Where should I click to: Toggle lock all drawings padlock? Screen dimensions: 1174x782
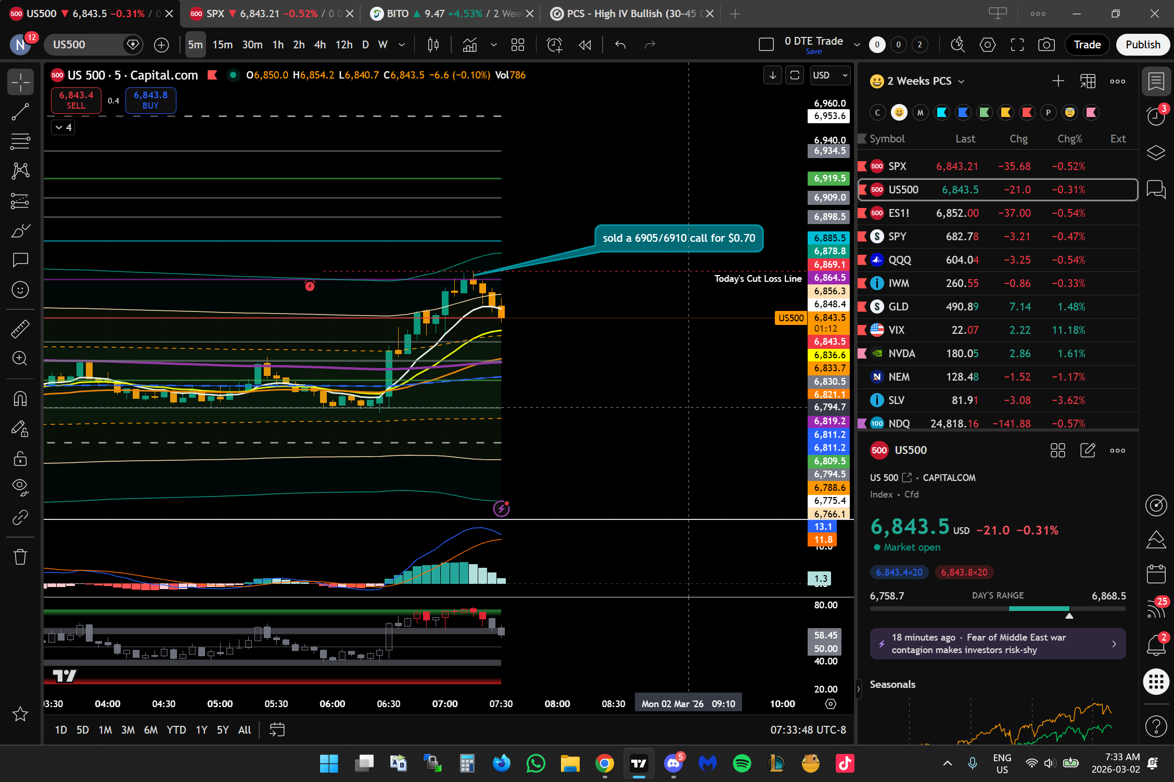click(x=20, y=459)
